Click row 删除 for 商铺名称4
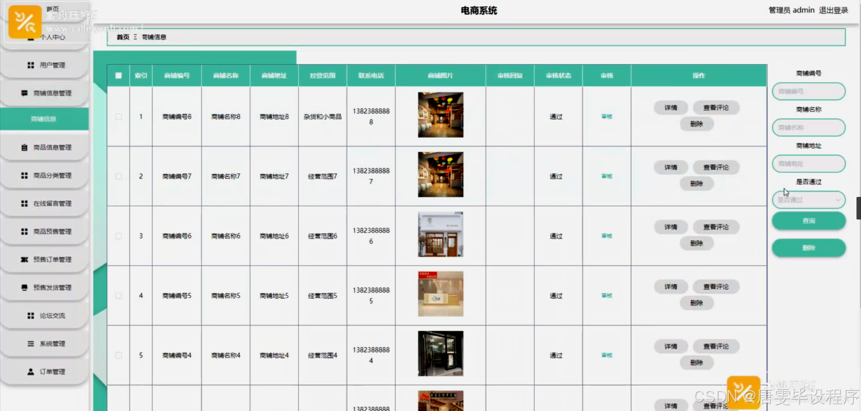The width and height of the screenshot is (861, 411). [x=697, y=362]
